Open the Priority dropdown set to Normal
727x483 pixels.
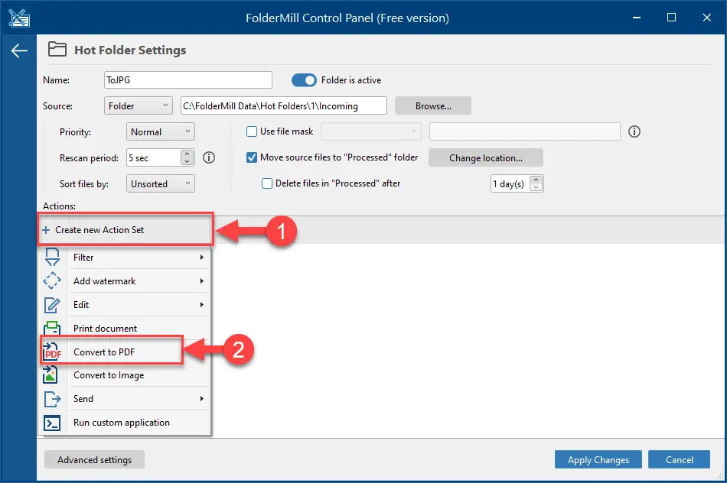tap(161, 132)
